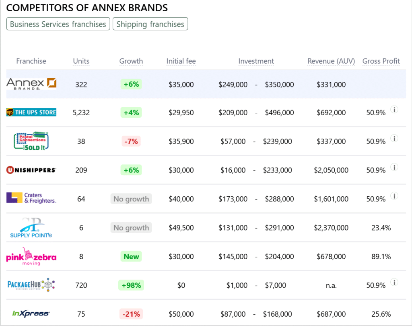Click the $1,601,000 revenue value
412x326 pixels.
[331, 199]
